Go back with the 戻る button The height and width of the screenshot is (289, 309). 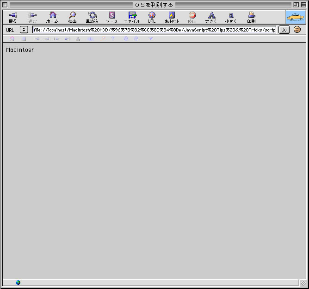pos(13,17)
